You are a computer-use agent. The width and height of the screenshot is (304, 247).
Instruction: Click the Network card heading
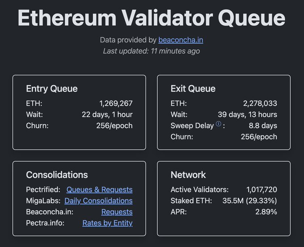click(188, 175)
